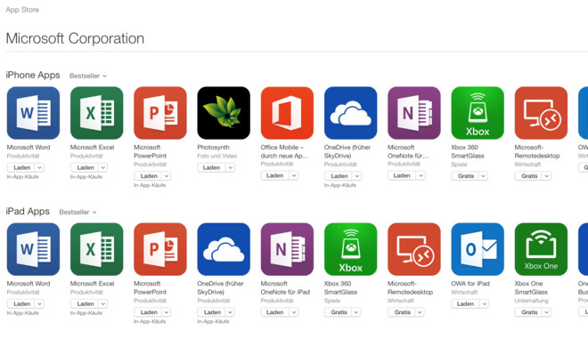Open iPad Apps Bestseller sort dropdown
The height and width of the screenshot is (347, 588).
point(78,213)
